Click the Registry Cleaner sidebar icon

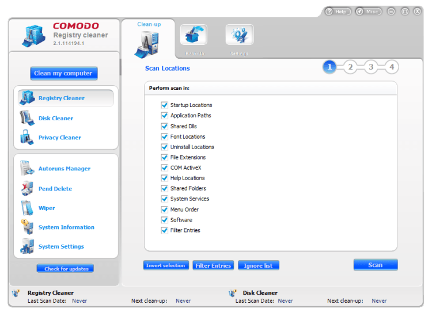pos(27,98)
